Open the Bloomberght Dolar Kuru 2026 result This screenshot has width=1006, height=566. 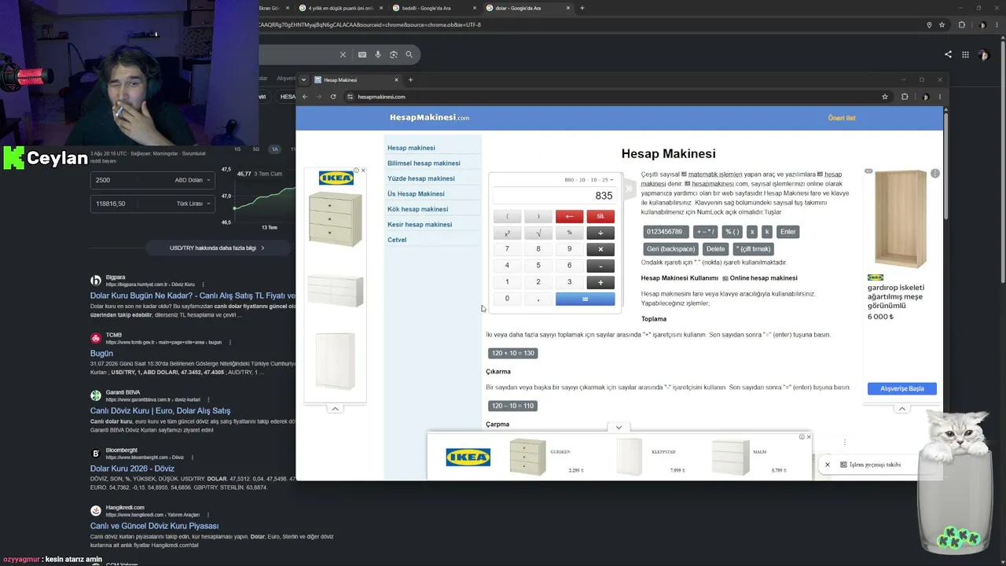pyautogui.click(x=132, y=469)
